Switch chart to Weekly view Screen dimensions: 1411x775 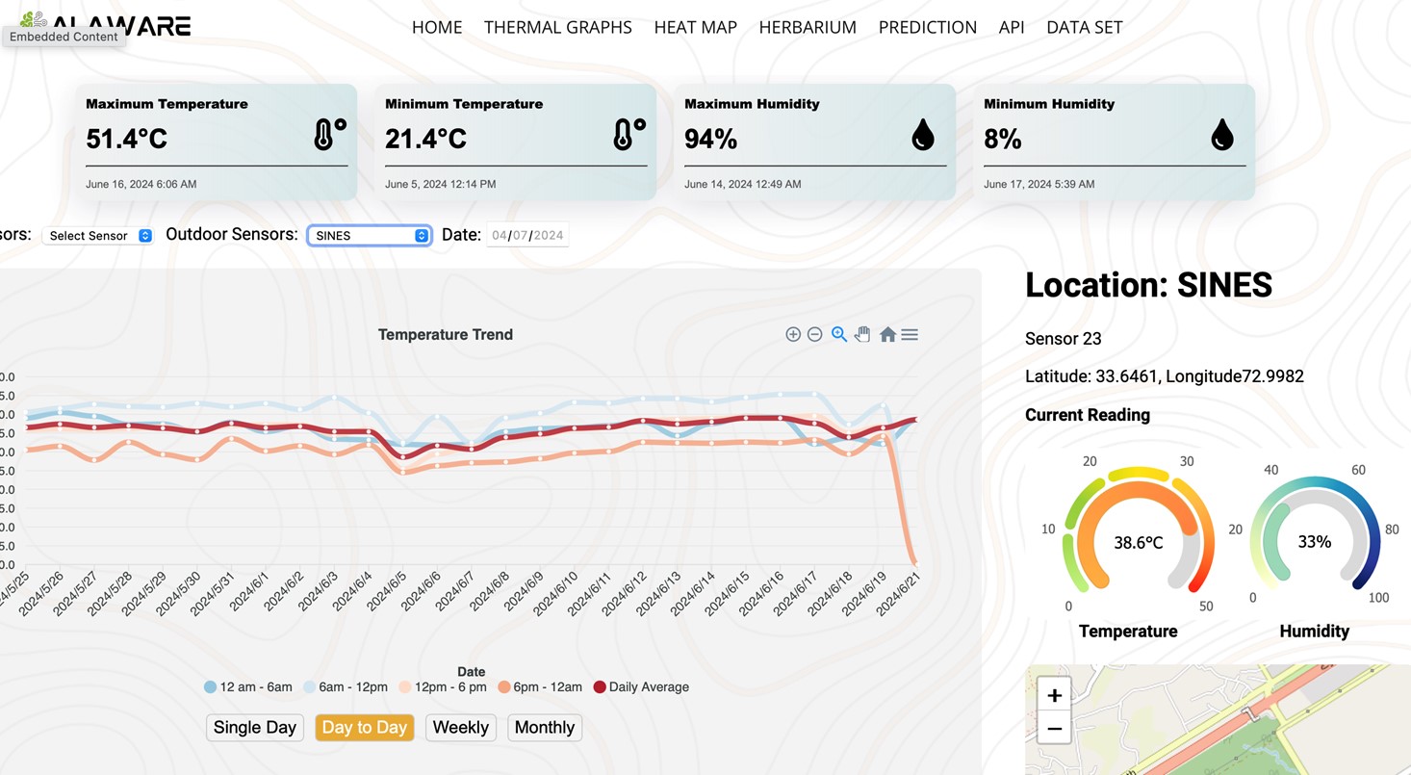click(x=461, y=728)
